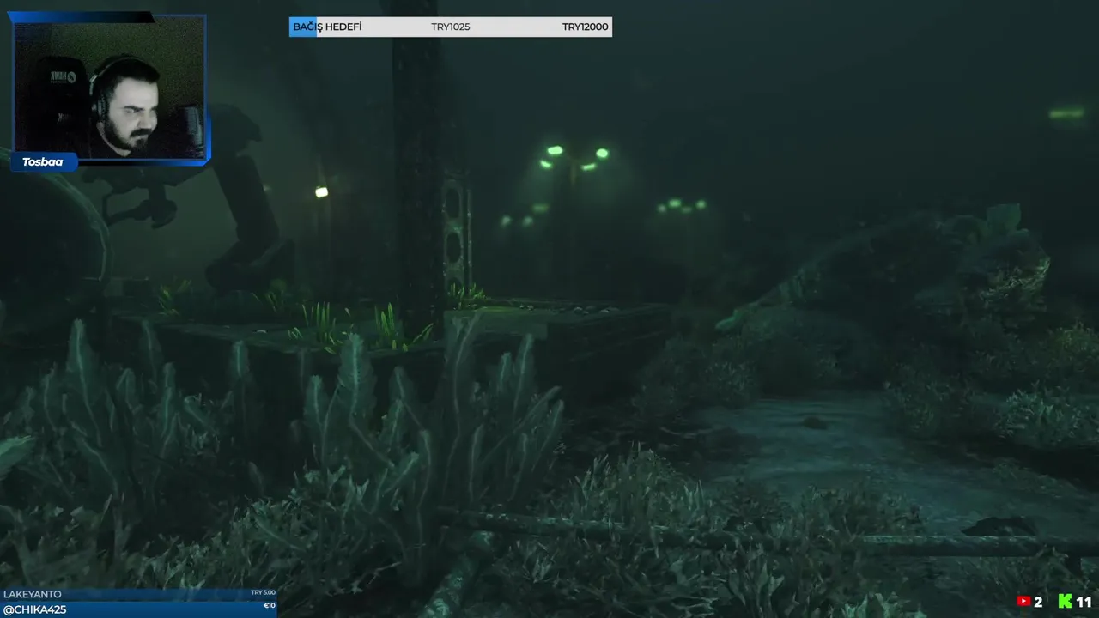The width and height of the screenshot is (1099, 618).
Task: Click the €10 donation value
Action: coord(269,606)
